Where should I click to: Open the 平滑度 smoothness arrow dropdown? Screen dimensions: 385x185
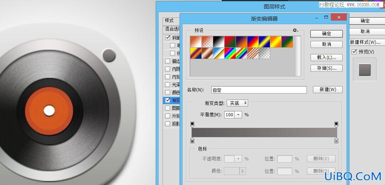point(238,115)
